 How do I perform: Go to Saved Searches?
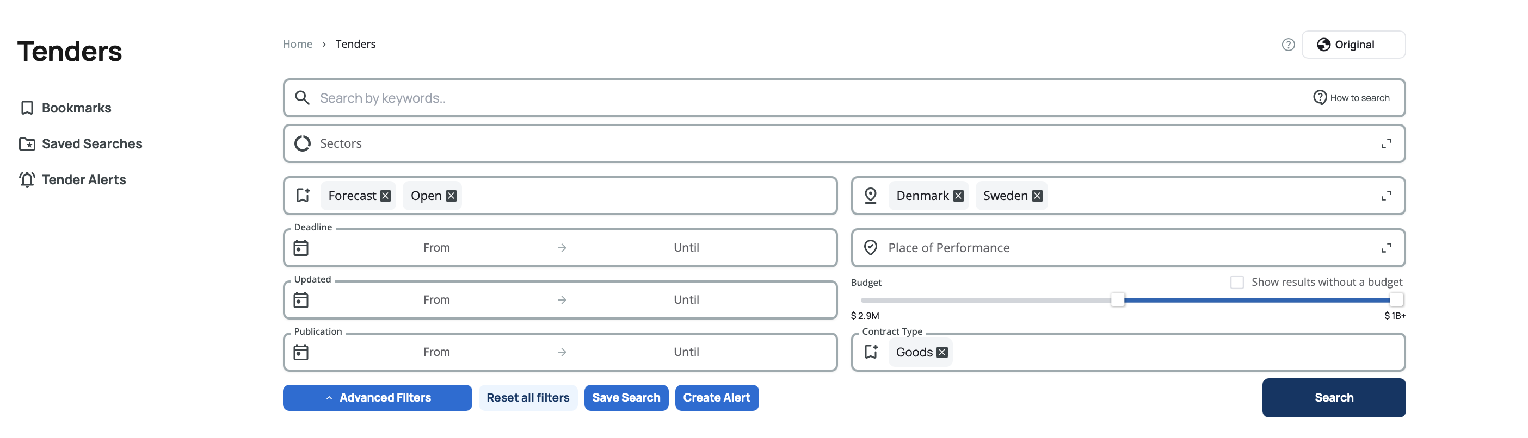point(91,143)
